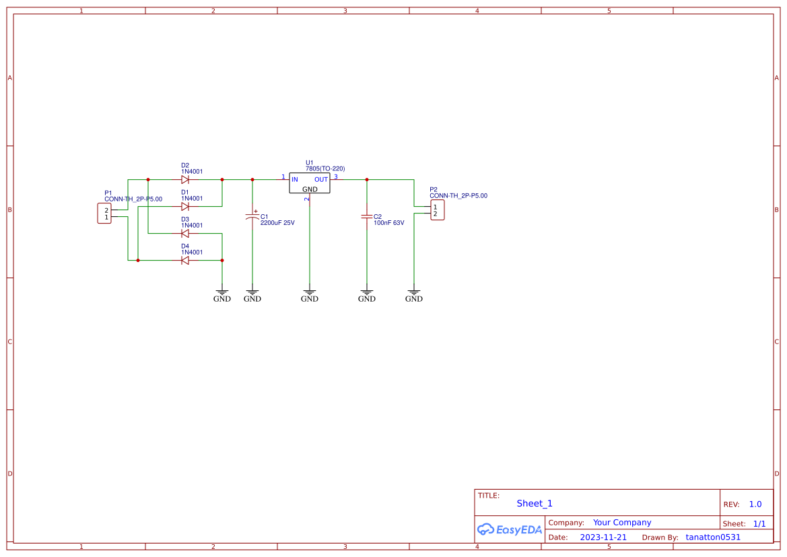Click the Your Company text field
The height and width of the screenshot is (557, 787).
(621, 522)
